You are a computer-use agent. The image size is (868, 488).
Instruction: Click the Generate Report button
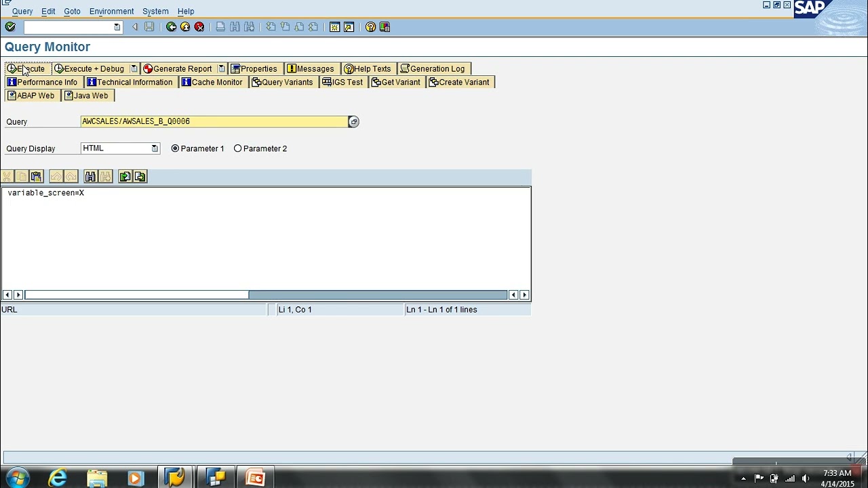(x=178, y=68)
